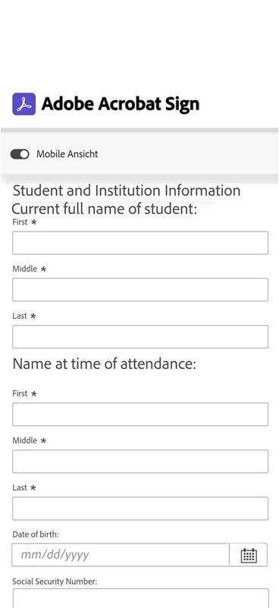Click the Mobile Ansicht label text

pyautogui.click(x=67, y=154)
